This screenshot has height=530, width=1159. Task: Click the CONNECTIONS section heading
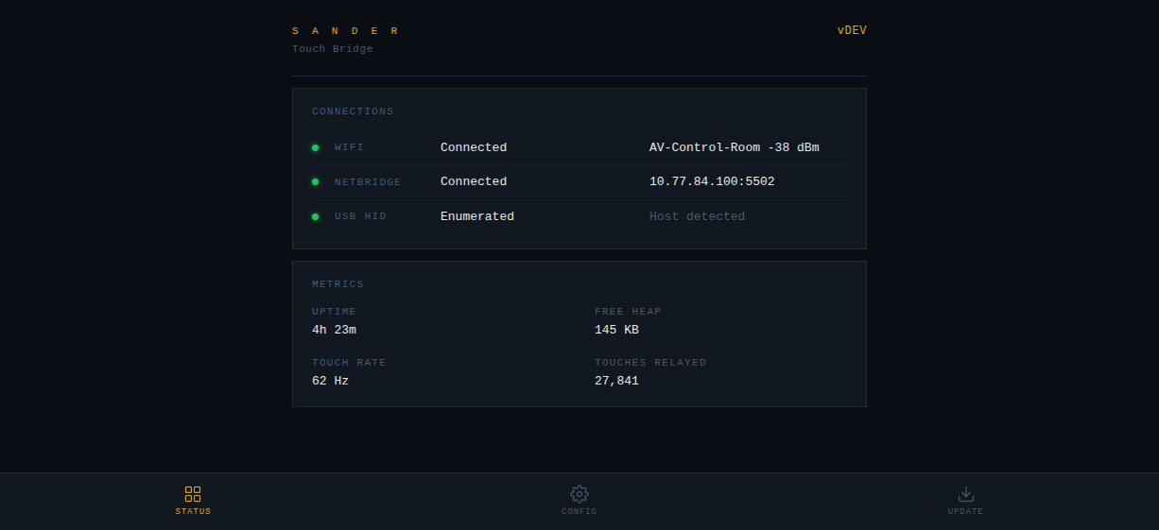pos(353,111)
